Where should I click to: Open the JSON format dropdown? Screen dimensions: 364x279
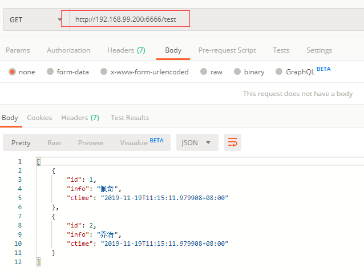(197, 142)
